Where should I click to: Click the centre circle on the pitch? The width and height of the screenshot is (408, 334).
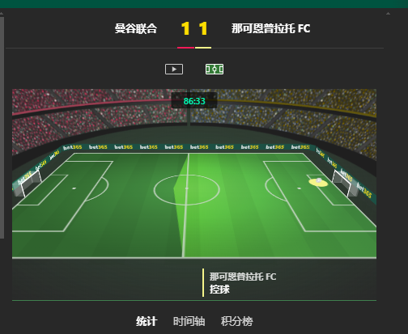pos(187,190)
